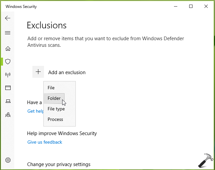Open Firewall & network protection icon

click(8, 75)
